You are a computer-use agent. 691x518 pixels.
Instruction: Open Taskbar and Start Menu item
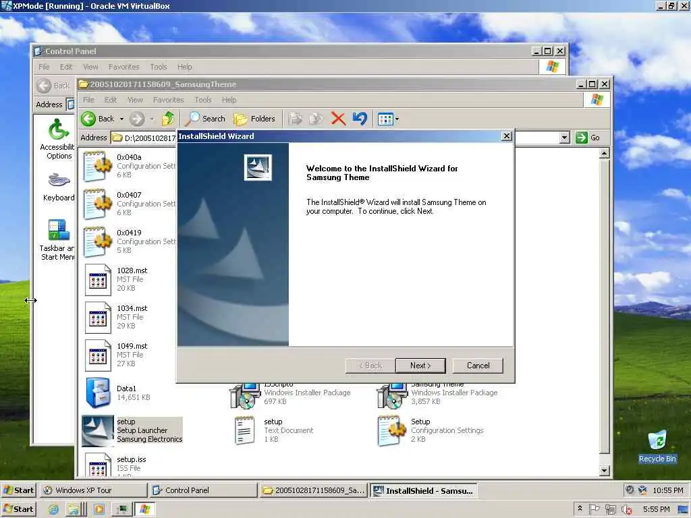coord(57,240)
